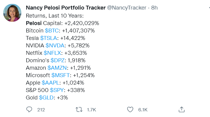The image size is (210, 117).
Task: Open the $SPY cashtag
Action: coord(57,90)
